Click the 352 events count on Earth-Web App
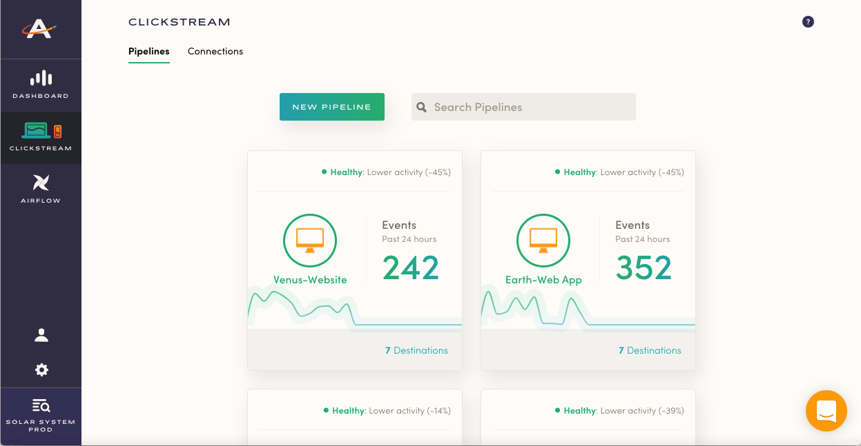 pos(644,268)
